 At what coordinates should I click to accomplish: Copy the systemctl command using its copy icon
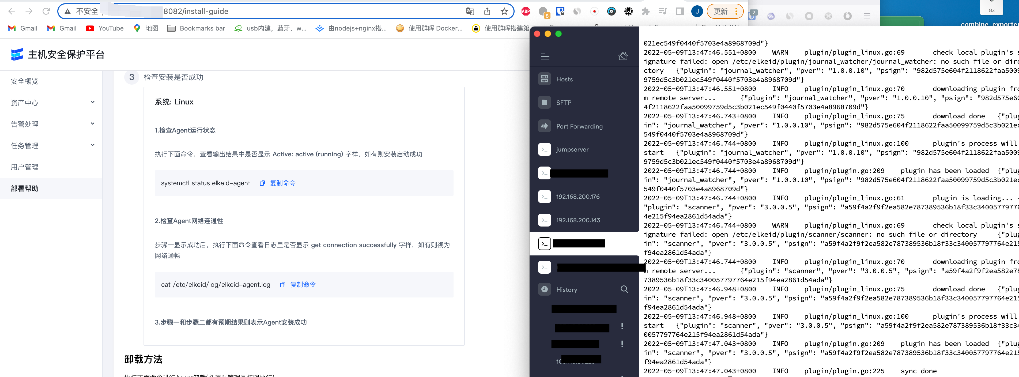click(x=262, y=183)
